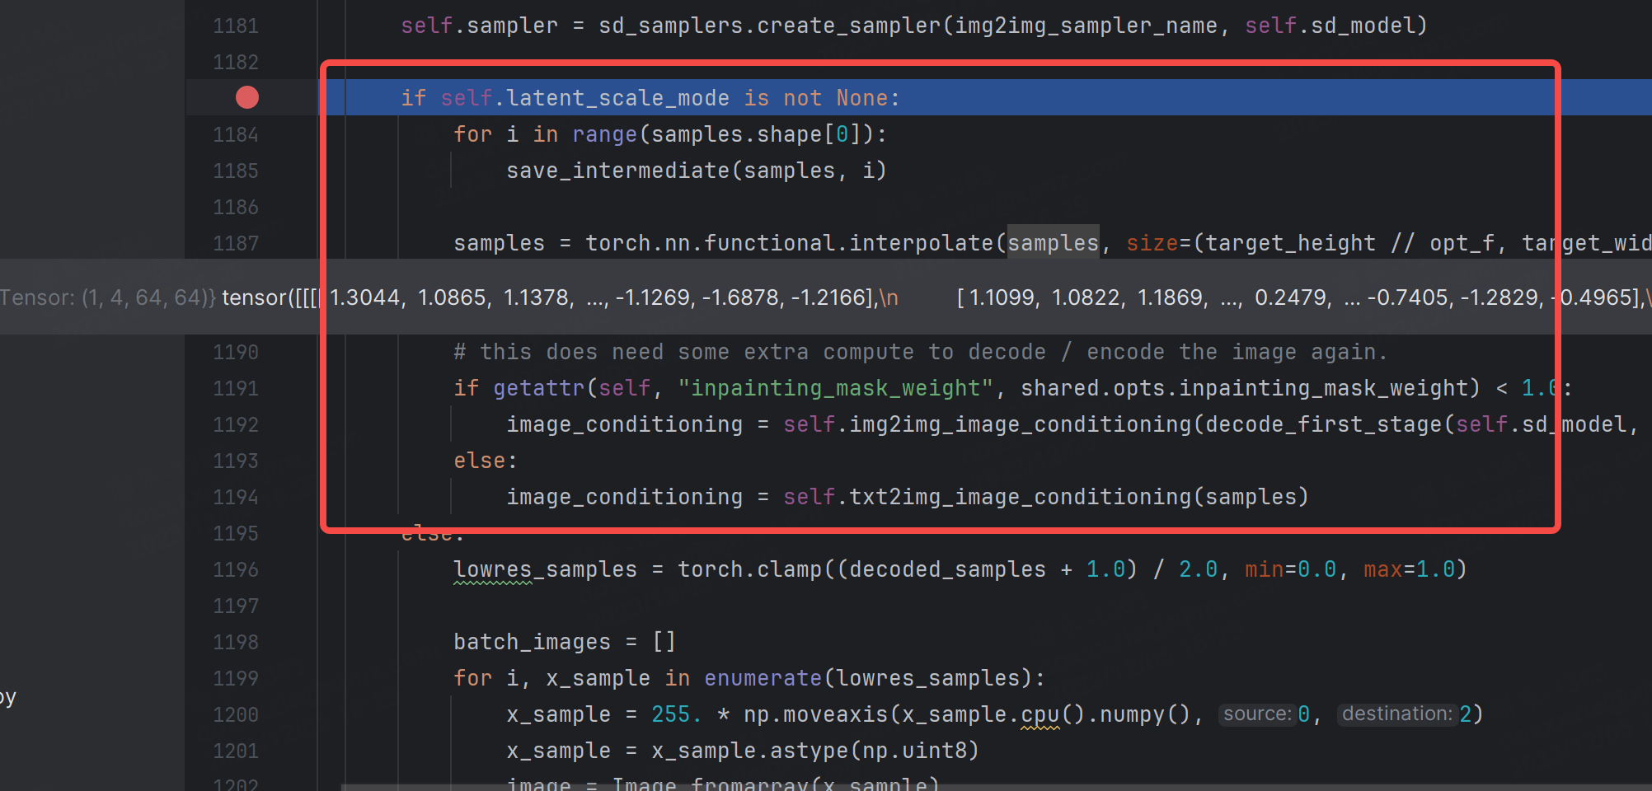Click 'range' on line 1184
The width and height of the screenshot is (1652, 791).
(605, 134)
